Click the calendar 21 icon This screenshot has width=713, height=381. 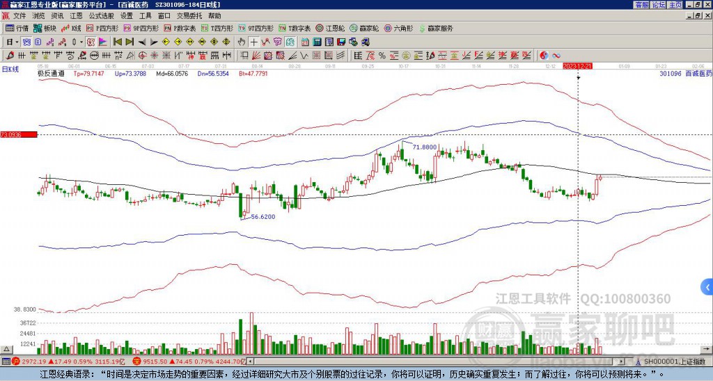pos(305,42)
